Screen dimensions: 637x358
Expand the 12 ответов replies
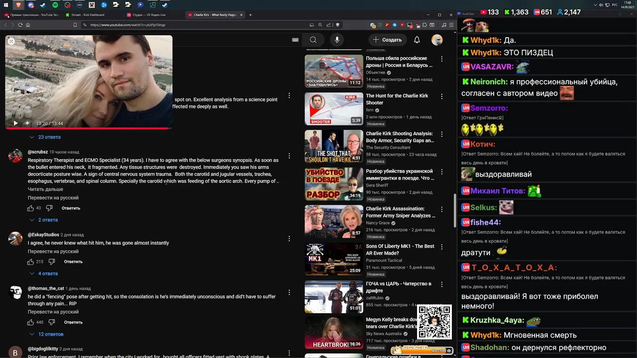tap(46, 334)
